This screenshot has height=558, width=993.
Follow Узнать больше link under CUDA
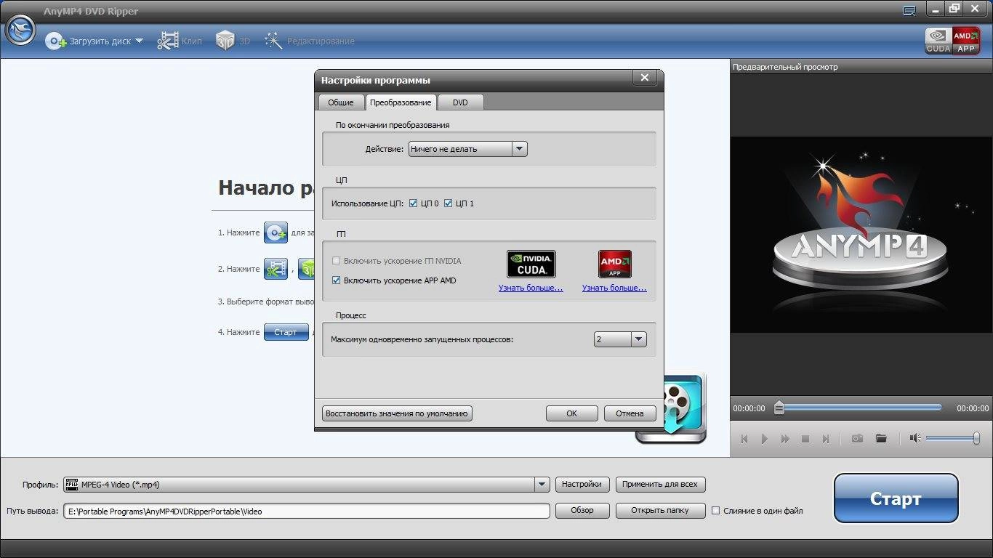pos(531,288)
